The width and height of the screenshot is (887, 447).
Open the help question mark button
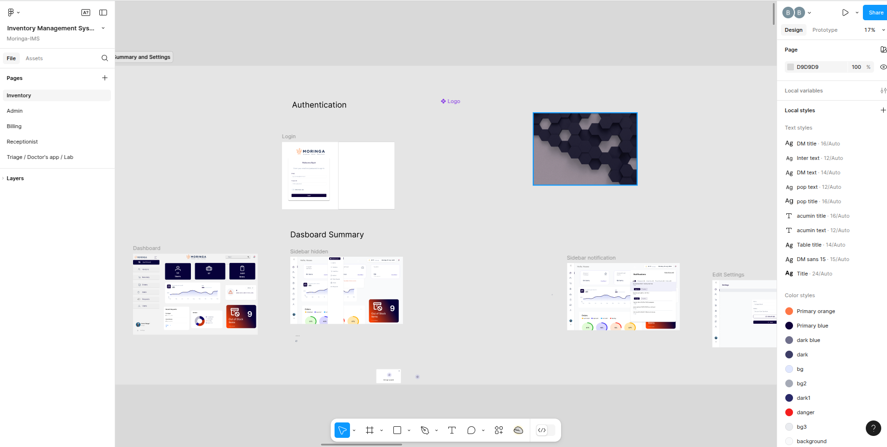coord(873,428)
